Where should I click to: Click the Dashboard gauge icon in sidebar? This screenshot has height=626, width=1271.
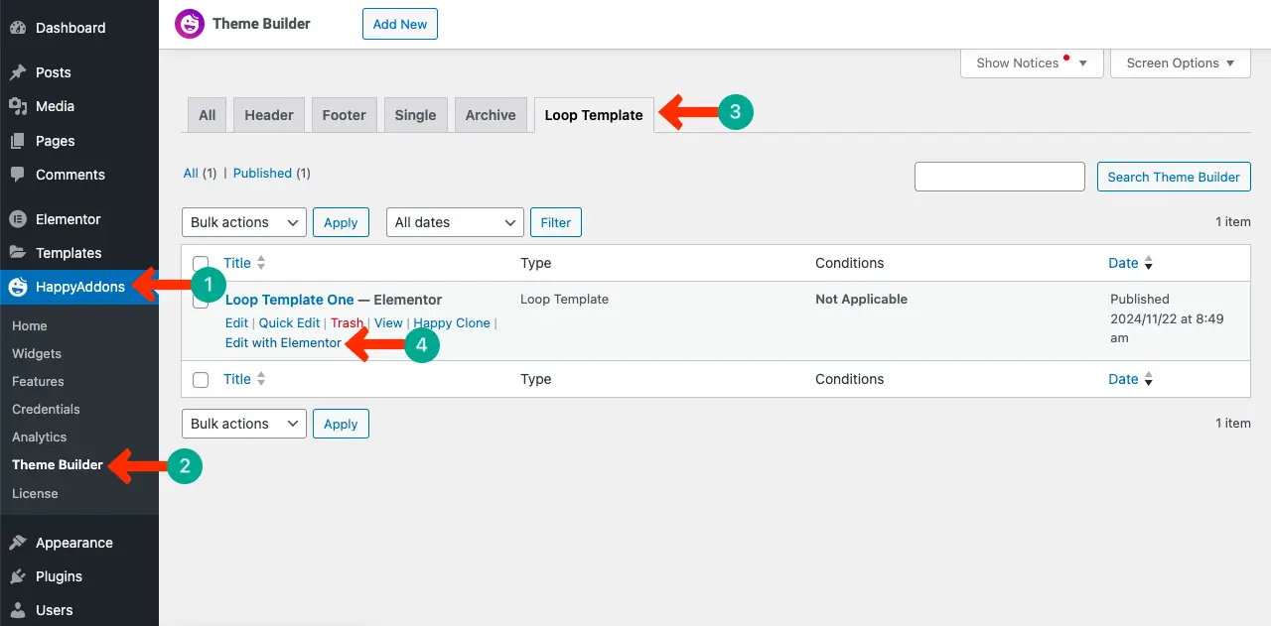pyautogui.click(x=18, y=28)
